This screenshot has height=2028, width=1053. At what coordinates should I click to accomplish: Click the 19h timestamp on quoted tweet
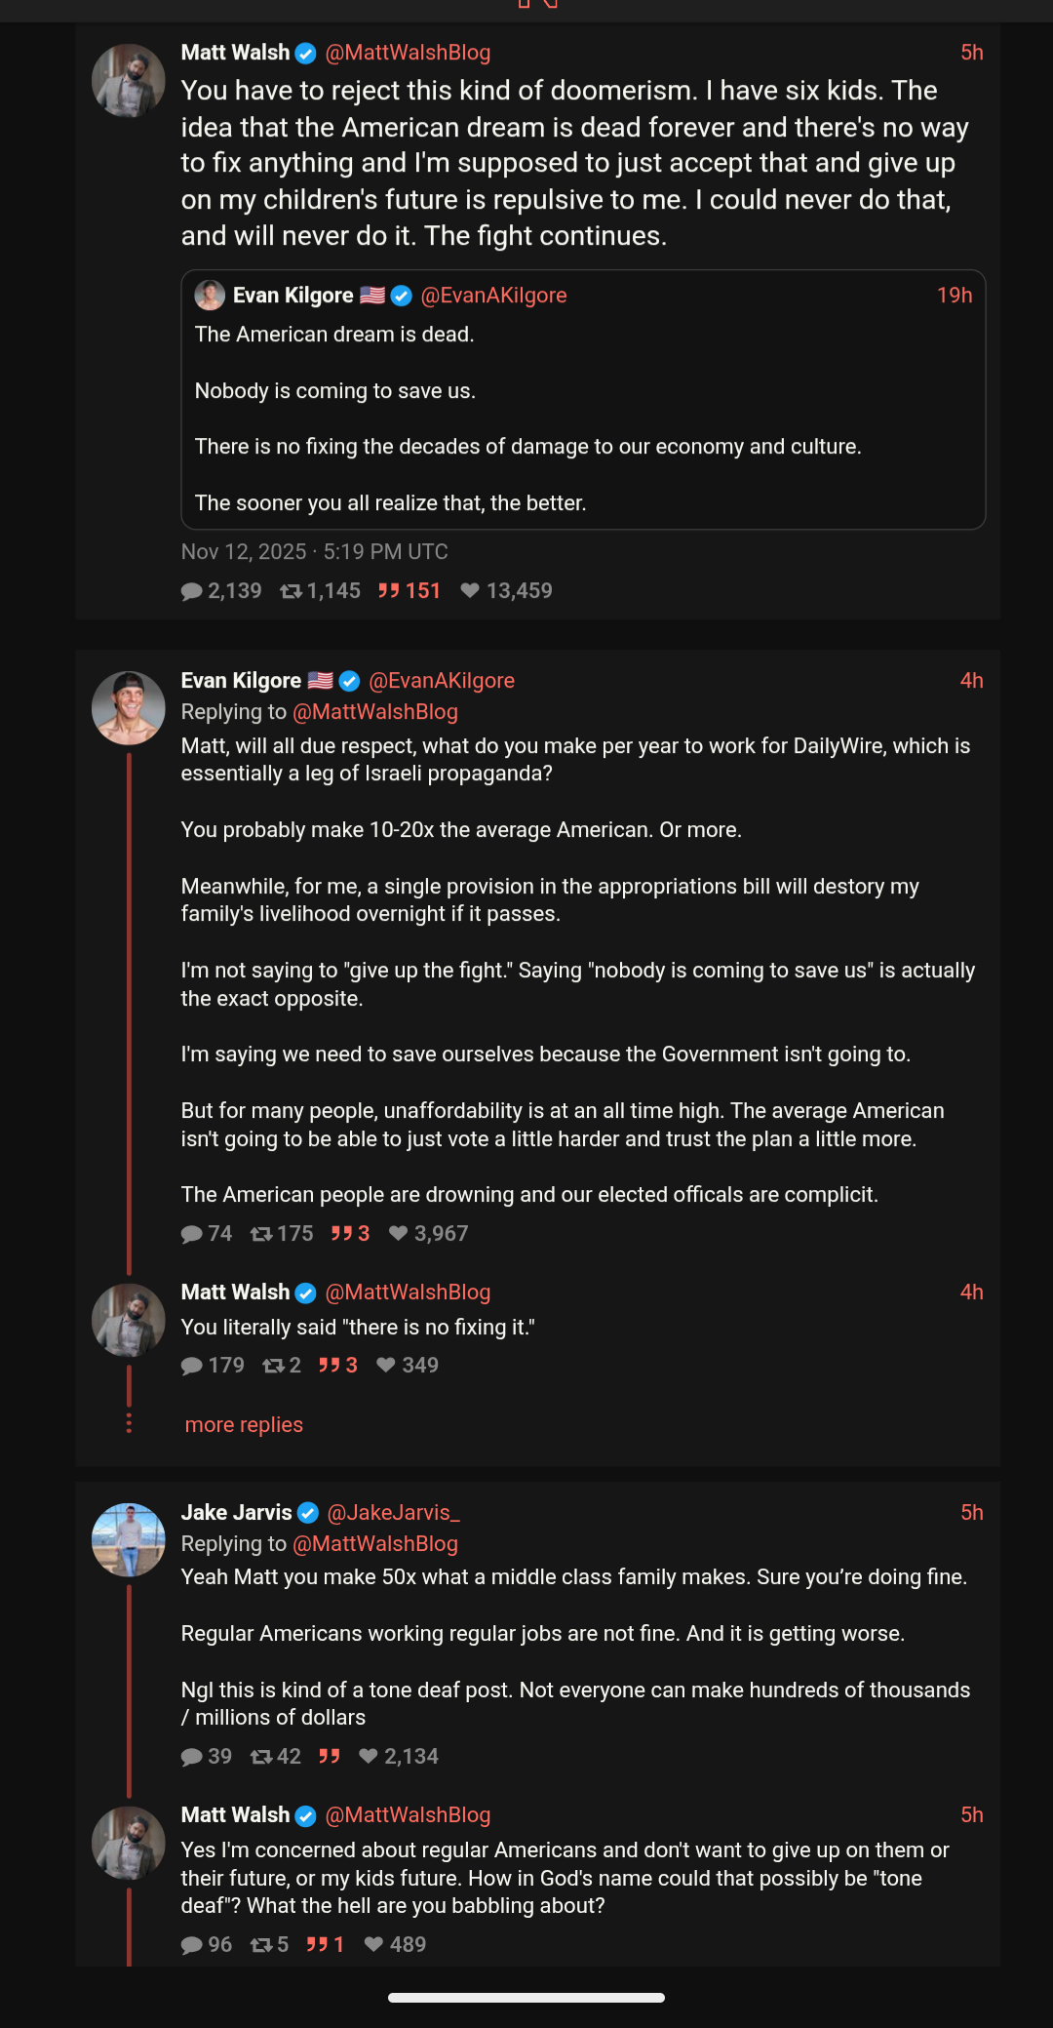[x=955, y=296]
